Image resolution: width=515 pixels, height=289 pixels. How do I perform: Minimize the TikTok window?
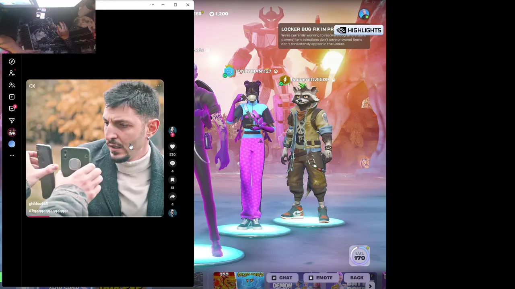[163, 5]
